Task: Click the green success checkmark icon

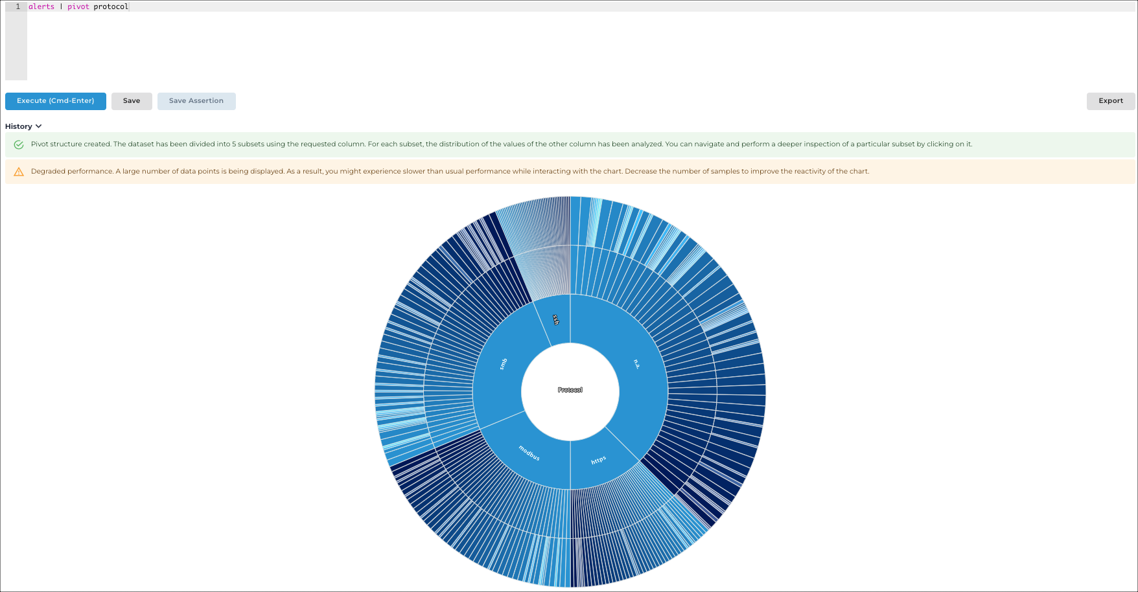Action: [19, 144]
